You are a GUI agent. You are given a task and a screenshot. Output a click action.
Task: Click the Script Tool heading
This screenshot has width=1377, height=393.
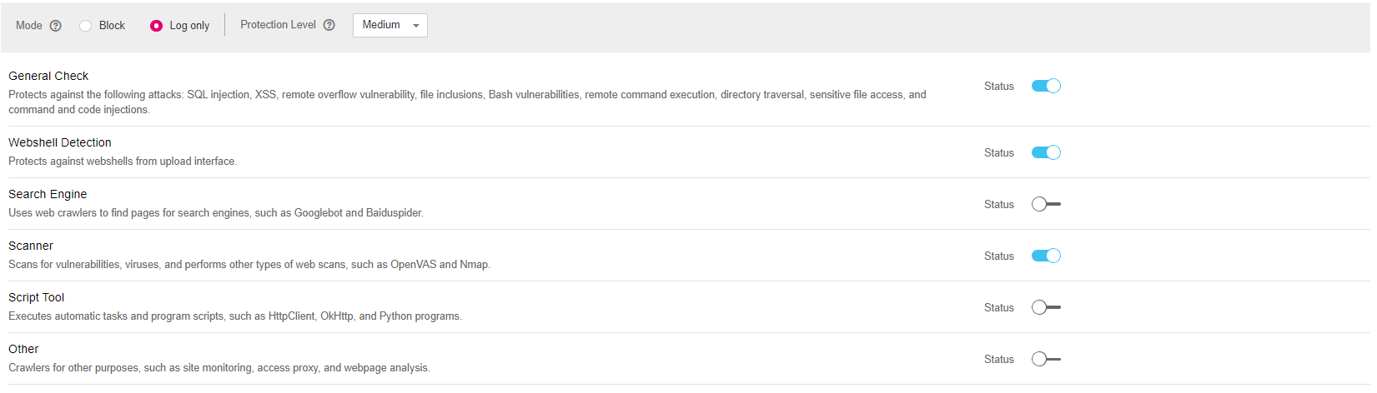coord(37,297)
